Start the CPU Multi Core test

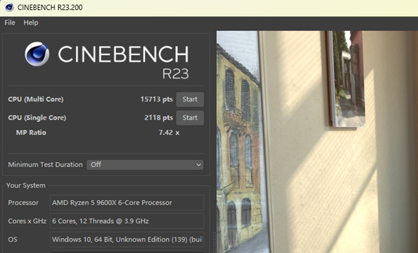point(190,99)
